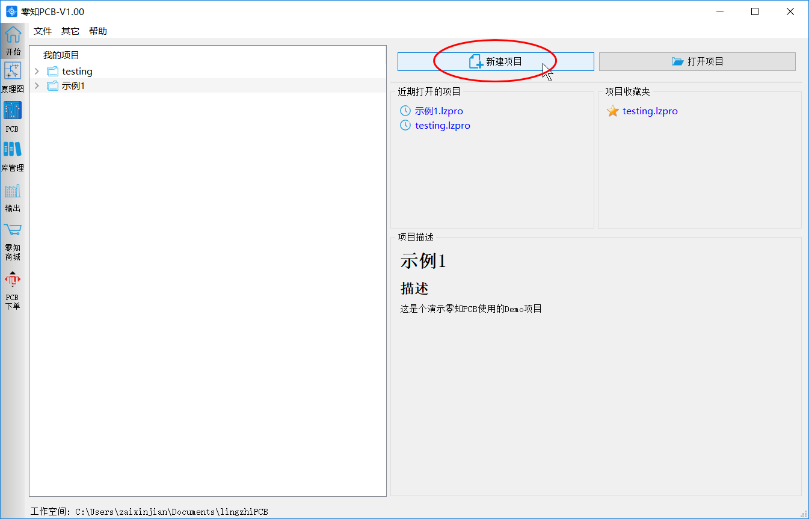Click the 近期打开的项目 group label
The image size is (809, 519).
[429, 92]
